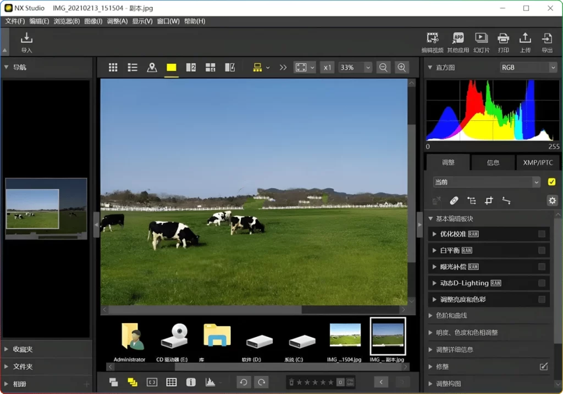563x394 pixels.
Task: Click the zoom in magnifier
Action: 402,67
